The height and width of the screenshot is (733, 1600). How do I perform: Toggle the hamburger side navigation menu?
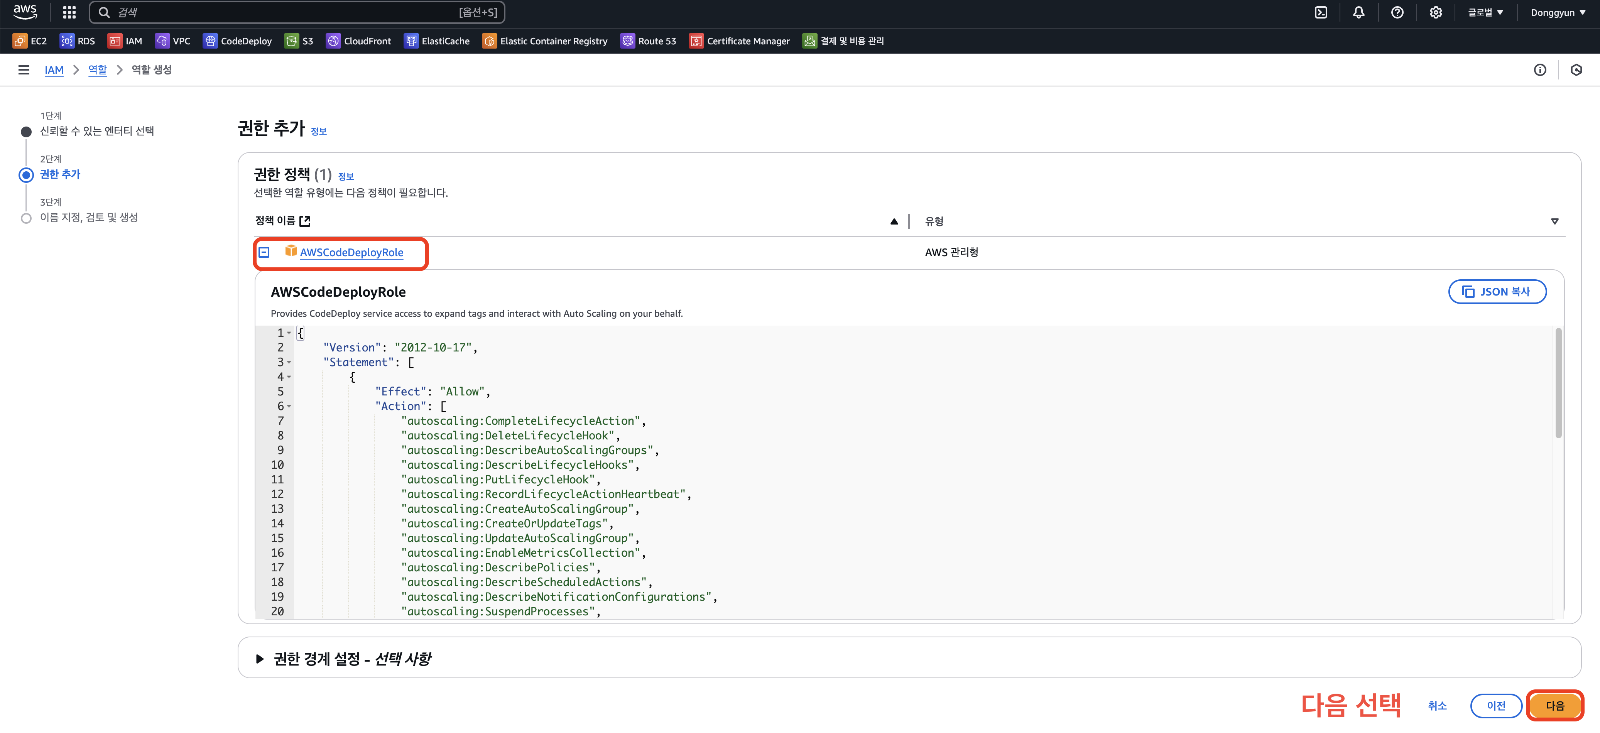point(24,69)
